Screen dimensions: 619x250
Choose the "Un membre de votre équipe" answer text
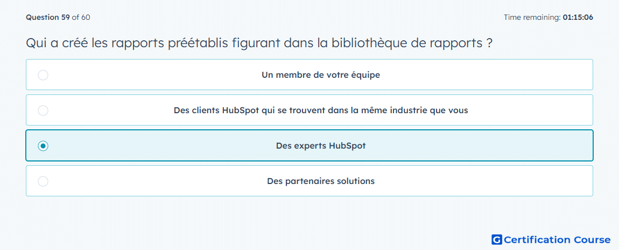tap(321, 75)
